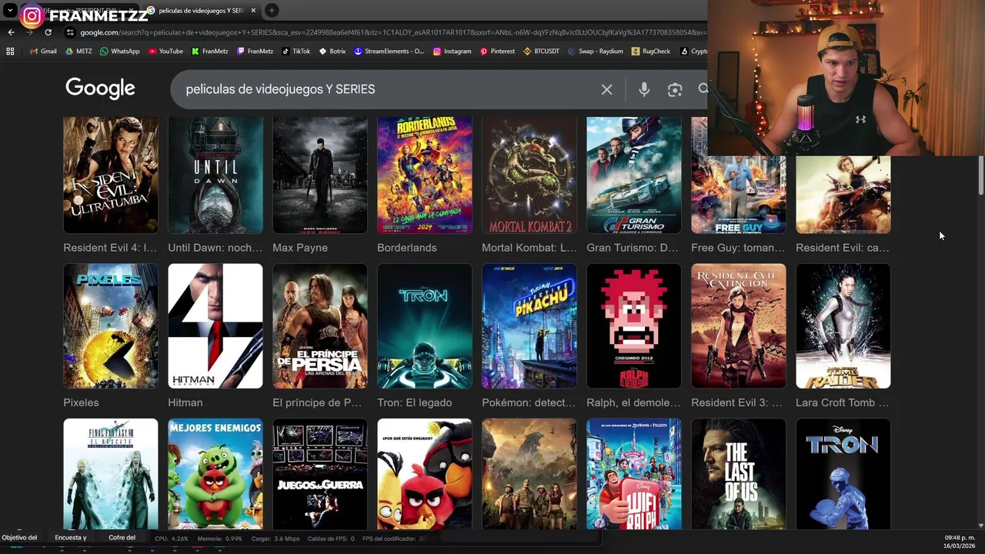The image size is (985, 554).
Task: Open the Resident Evil Ultratumba poster
Action: click(x=111, y=175)
